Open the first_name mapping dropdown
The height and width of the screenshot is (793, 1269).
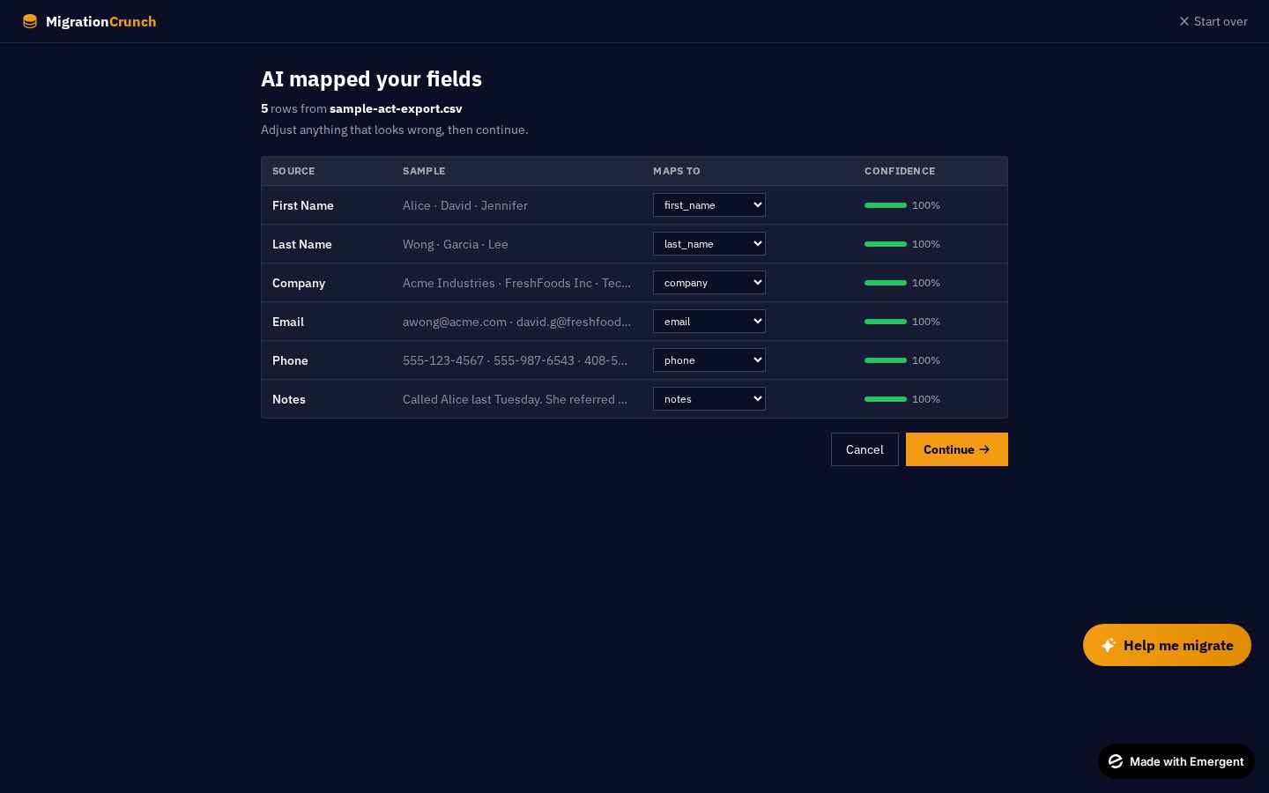[x=709, y=205]
